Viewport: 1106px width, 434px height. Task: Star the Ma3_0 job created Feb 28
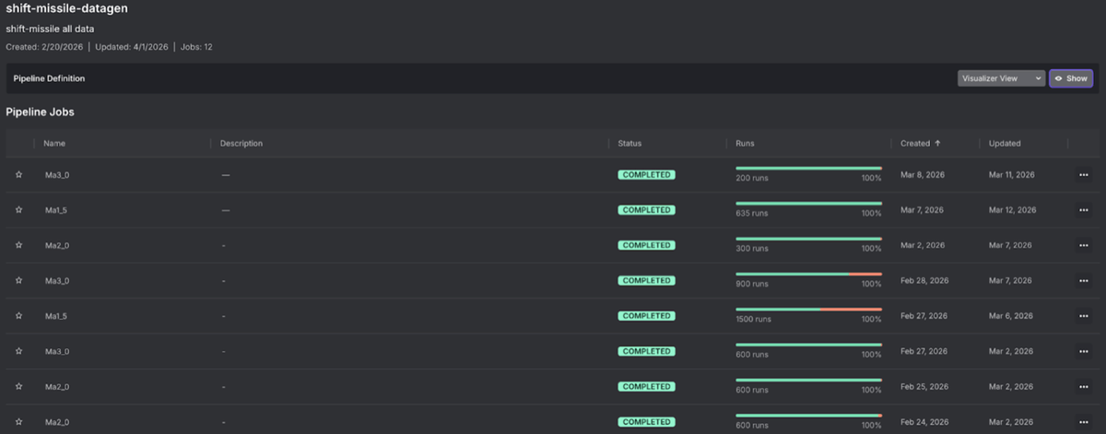tap(18, 280)
